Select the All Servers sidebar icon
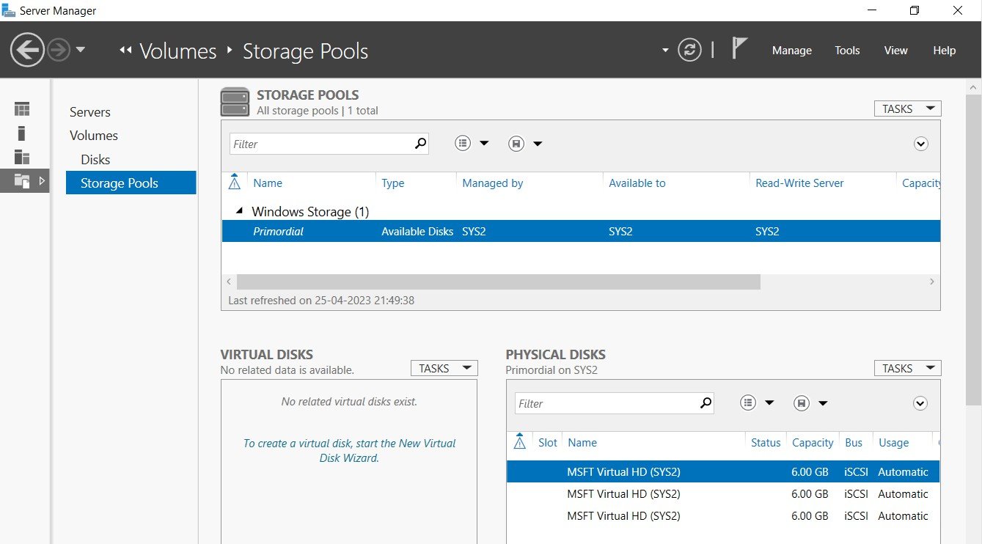The image size is (982, 544). (x=22, y=157)
